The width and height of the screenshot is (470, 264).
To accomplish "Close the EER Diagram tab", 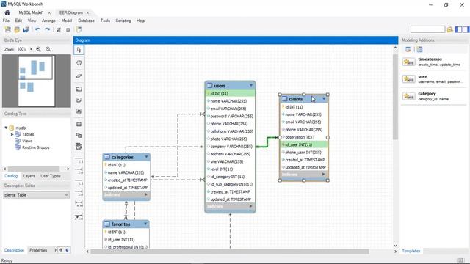I will [x=87, y=12].
